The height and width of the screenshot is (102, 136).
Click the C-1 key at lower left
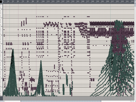coord(1,87)
